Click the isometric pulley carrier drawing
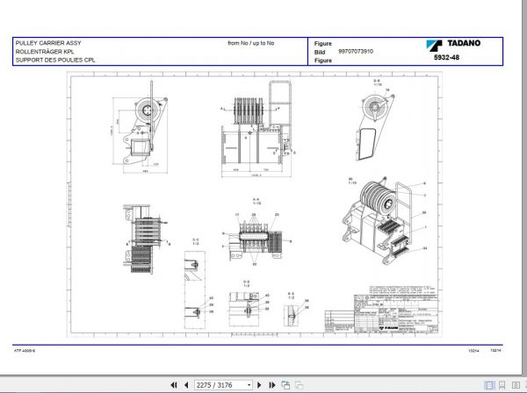Screen dimensions: 527x393 (378, 221)
